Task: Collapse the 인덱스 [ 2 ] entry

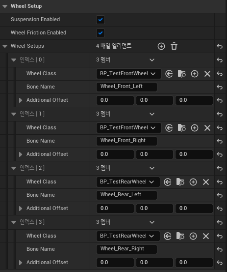Action: [14, 168]
